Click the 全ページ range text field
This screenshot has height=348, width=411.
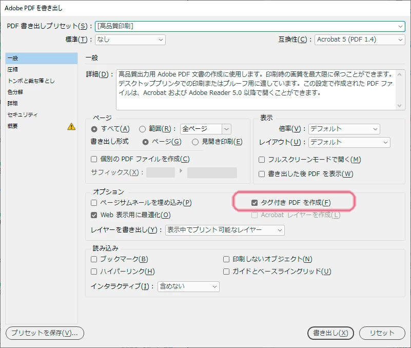point(201,129)
